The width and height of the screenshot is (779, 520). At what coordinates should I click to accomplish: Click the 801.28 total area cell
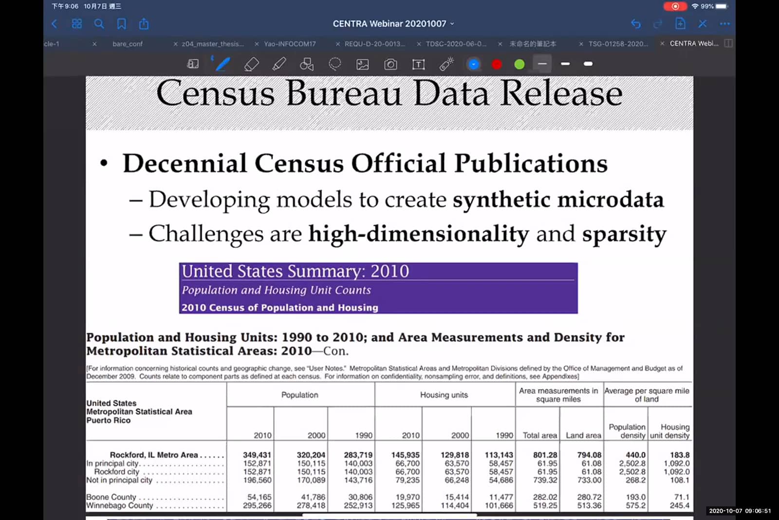[545, 455]
